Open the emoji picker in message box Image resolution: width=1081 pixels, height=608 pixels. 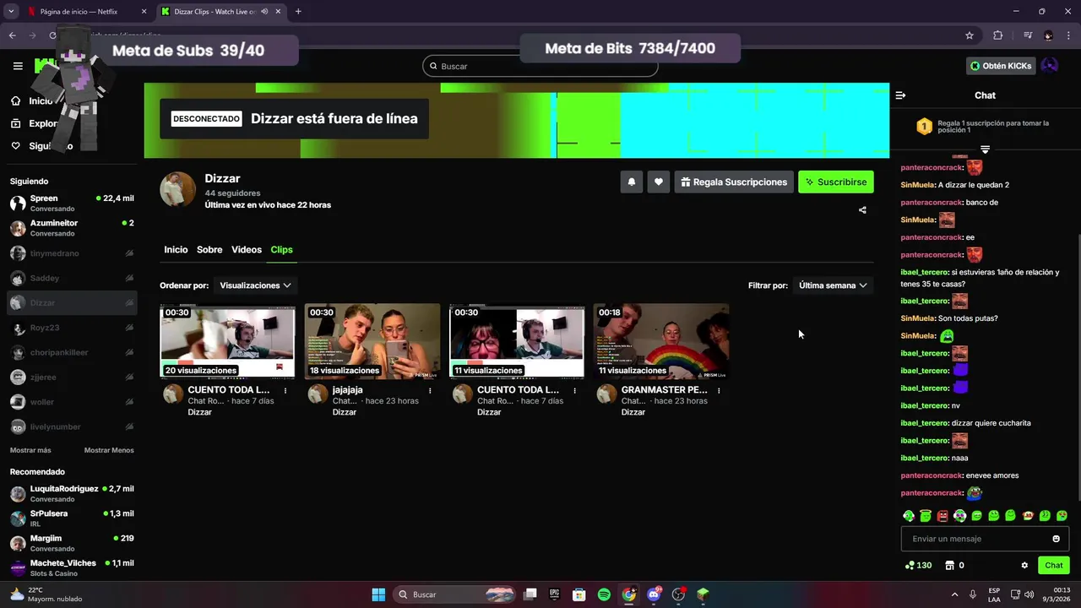coord(1056,539)
